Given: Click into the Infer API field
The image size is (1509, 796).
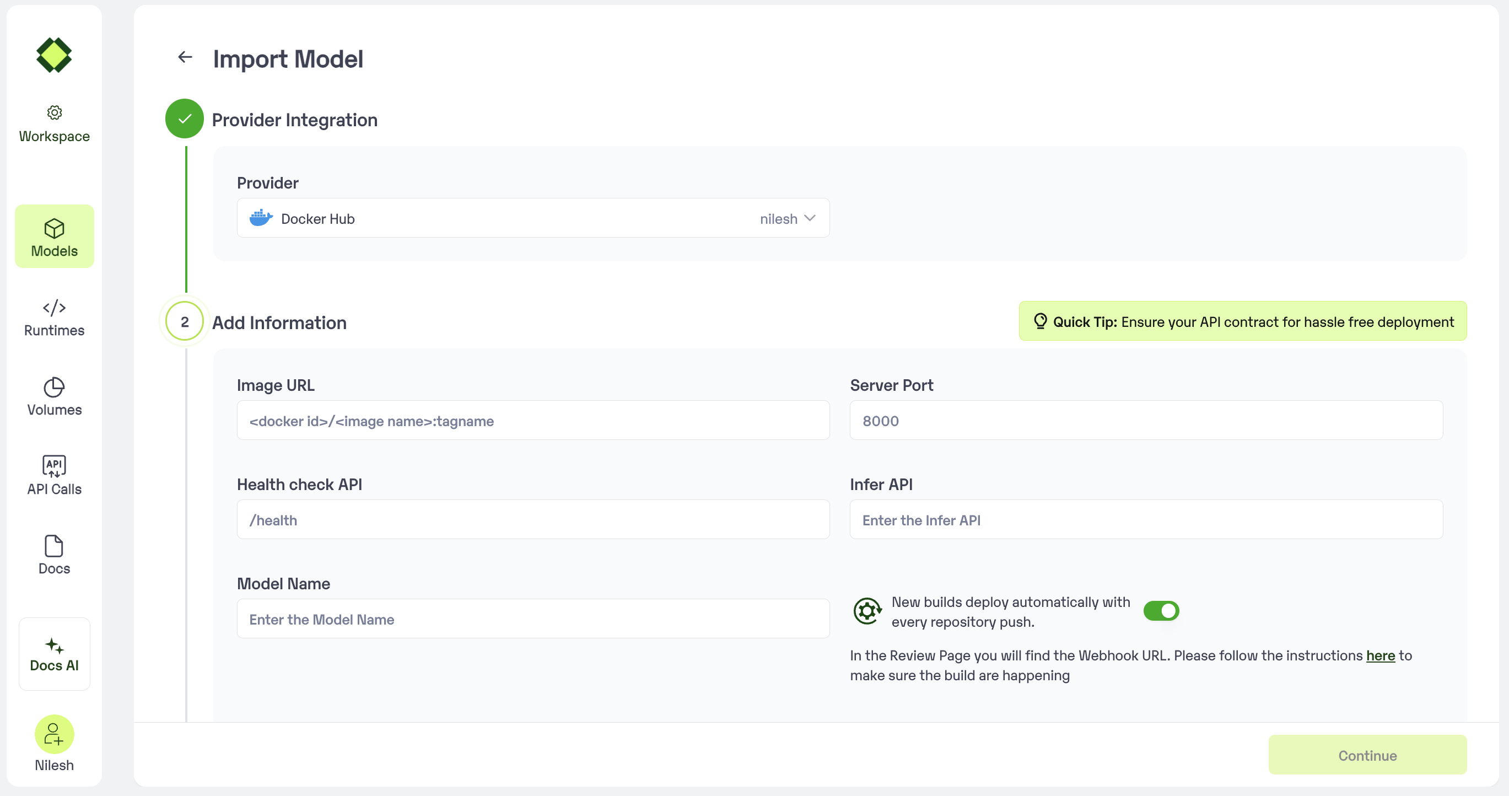Looking at the screenshot, I should pos(1145,520).
